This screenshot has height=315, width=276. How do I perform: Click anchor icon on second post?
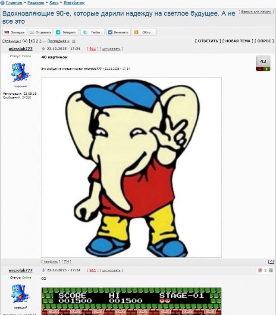[43, 270]
